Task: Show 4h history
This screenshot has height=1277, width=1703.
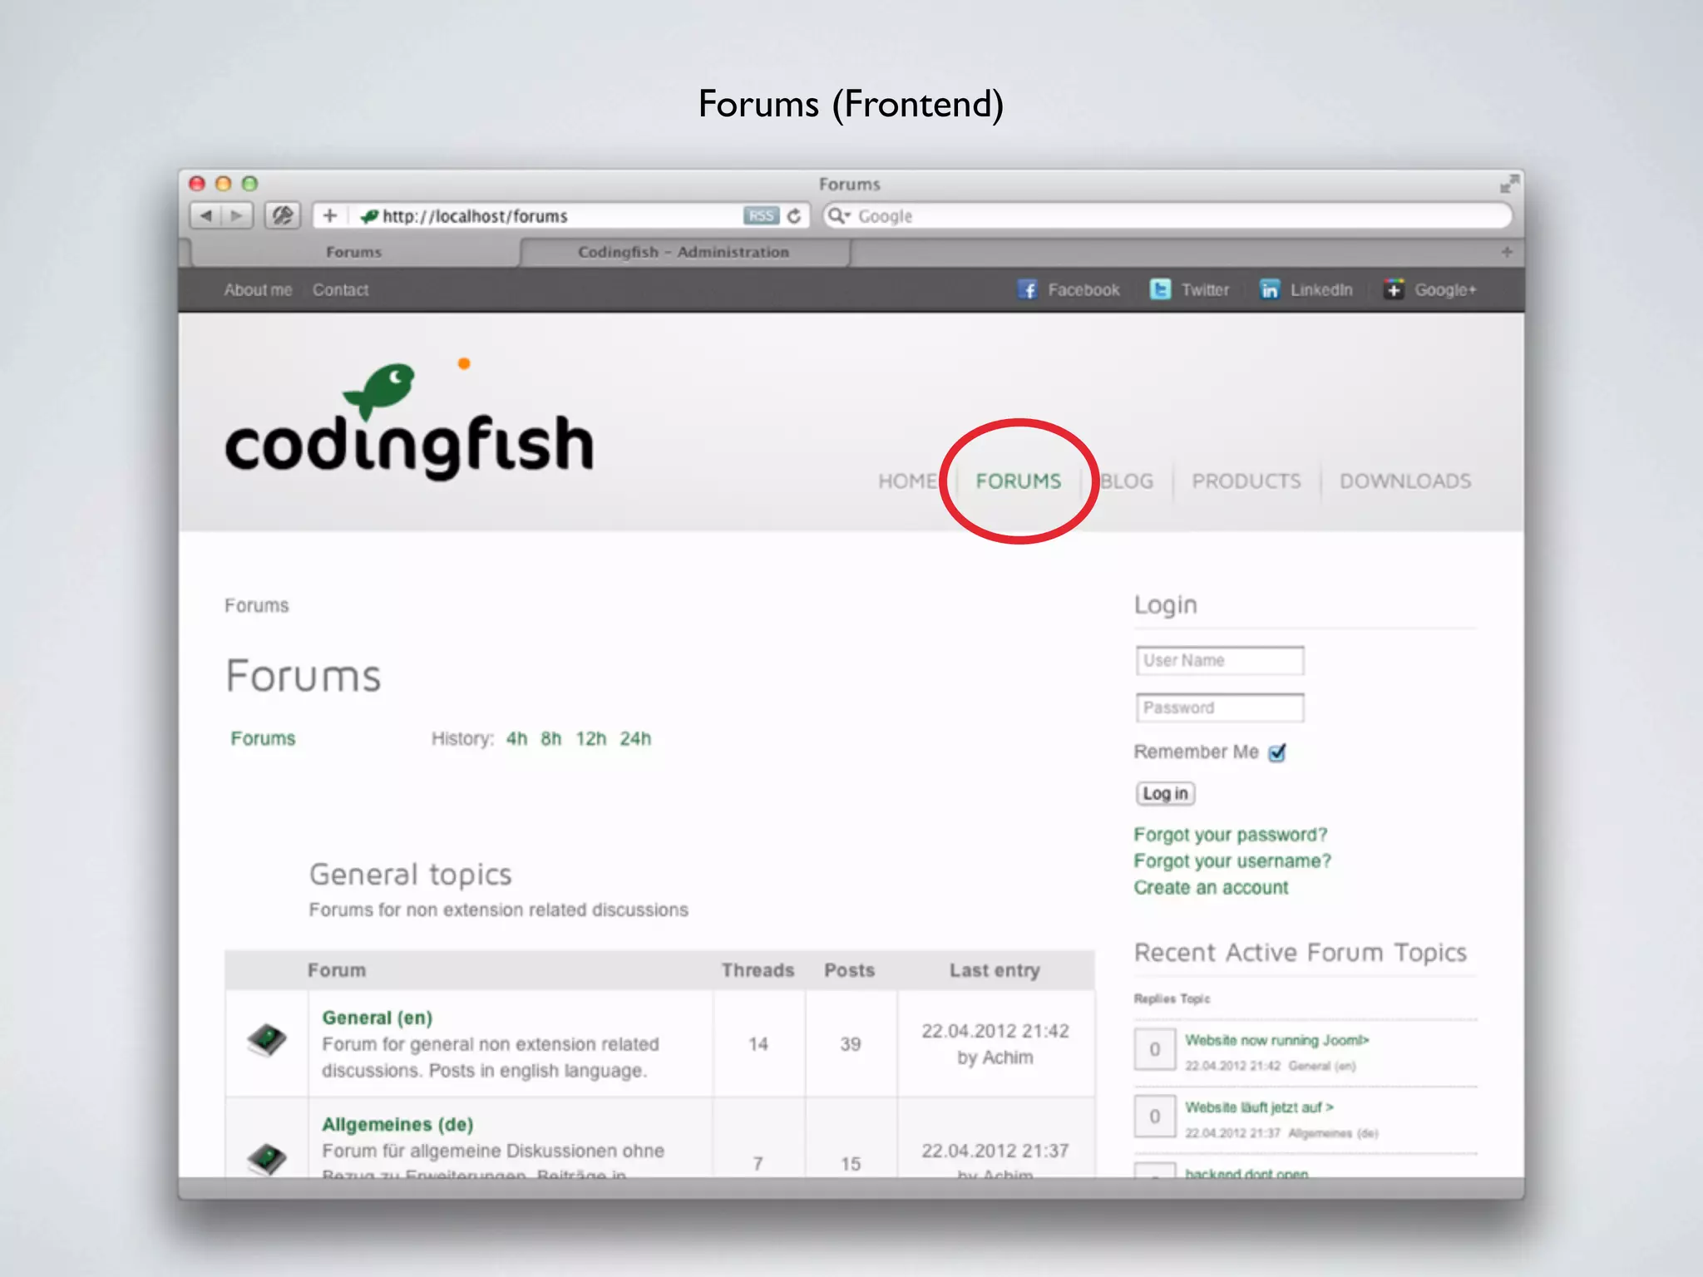Action: pyautogui.click(x=516, y=739)
